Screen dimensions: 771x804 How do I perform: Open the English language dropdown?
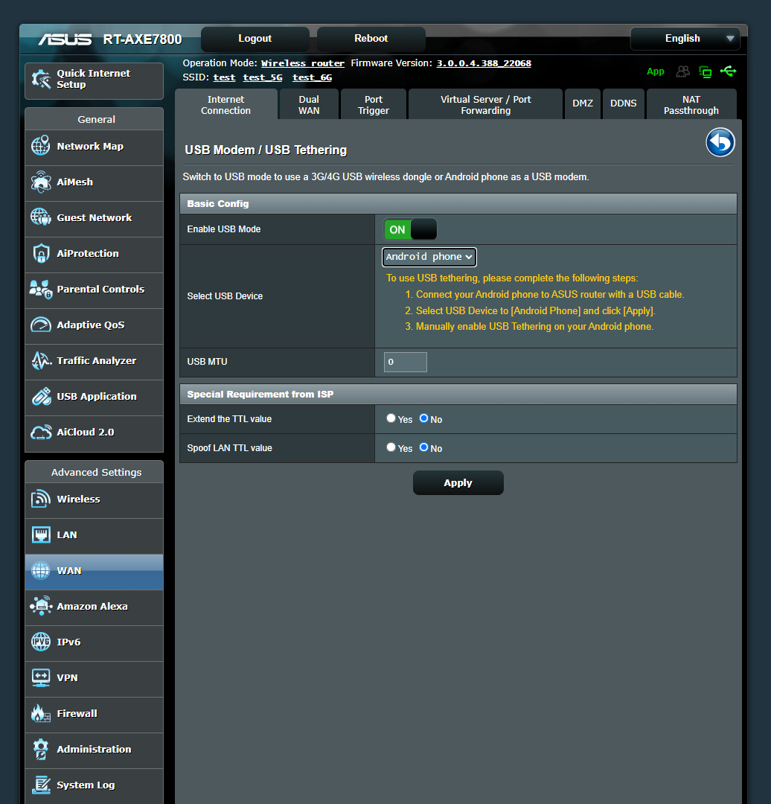[x=685, y=39]
